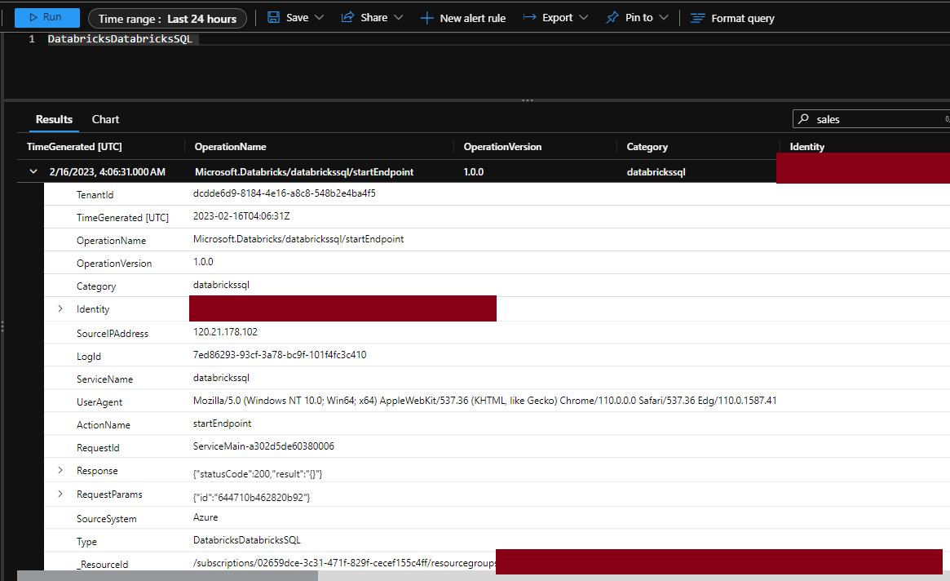
Task: Expand the Pin to dropdown chevron
Action: click(664, 18)
